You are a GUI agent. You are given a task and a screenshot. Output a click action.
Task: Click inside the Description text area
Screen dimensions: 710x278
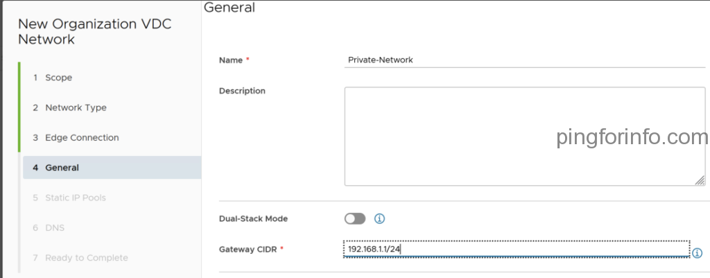click(524, 136)
